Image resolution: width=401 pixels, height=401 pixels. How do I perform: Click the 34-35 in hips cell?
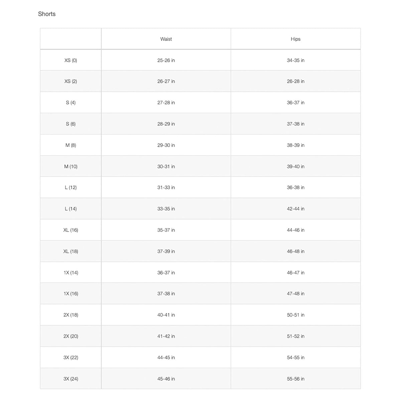pyautogui.click(x=296, y=60)
